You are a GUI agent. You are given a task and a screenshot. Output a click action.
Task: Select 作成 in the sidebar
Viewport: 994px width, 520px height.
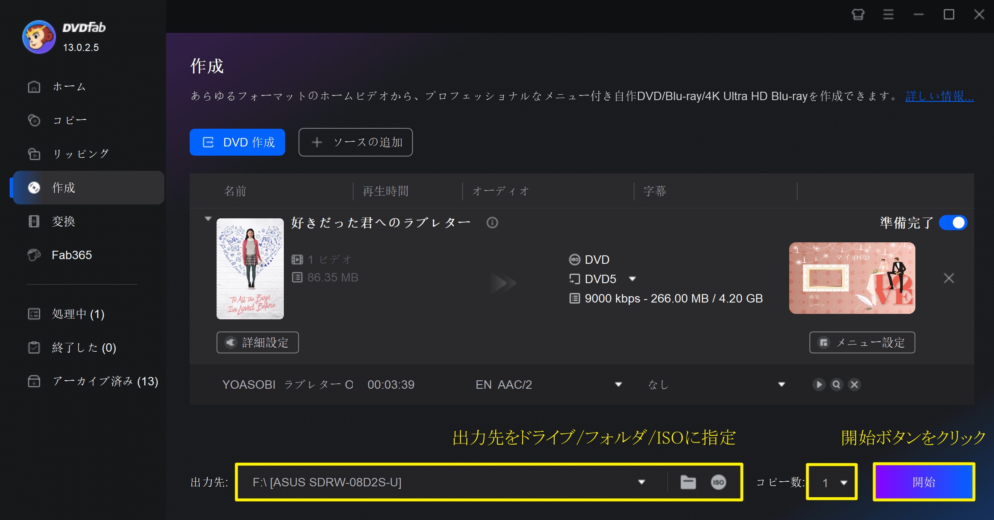[x=88, y=188]
